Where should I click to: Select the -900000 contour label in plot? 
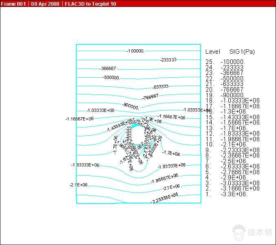click(131, 106)
